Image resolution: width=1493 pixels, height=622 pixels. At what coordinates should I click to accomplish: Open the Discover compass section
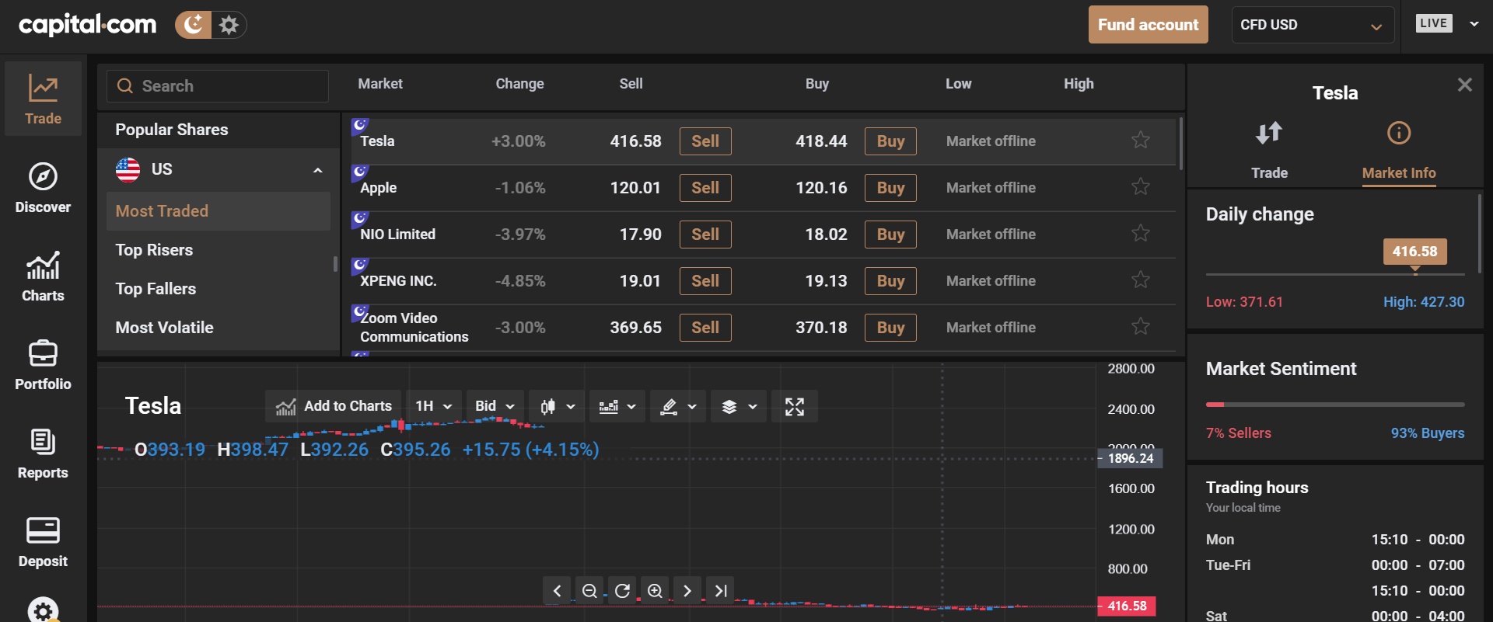coord(44,188)
